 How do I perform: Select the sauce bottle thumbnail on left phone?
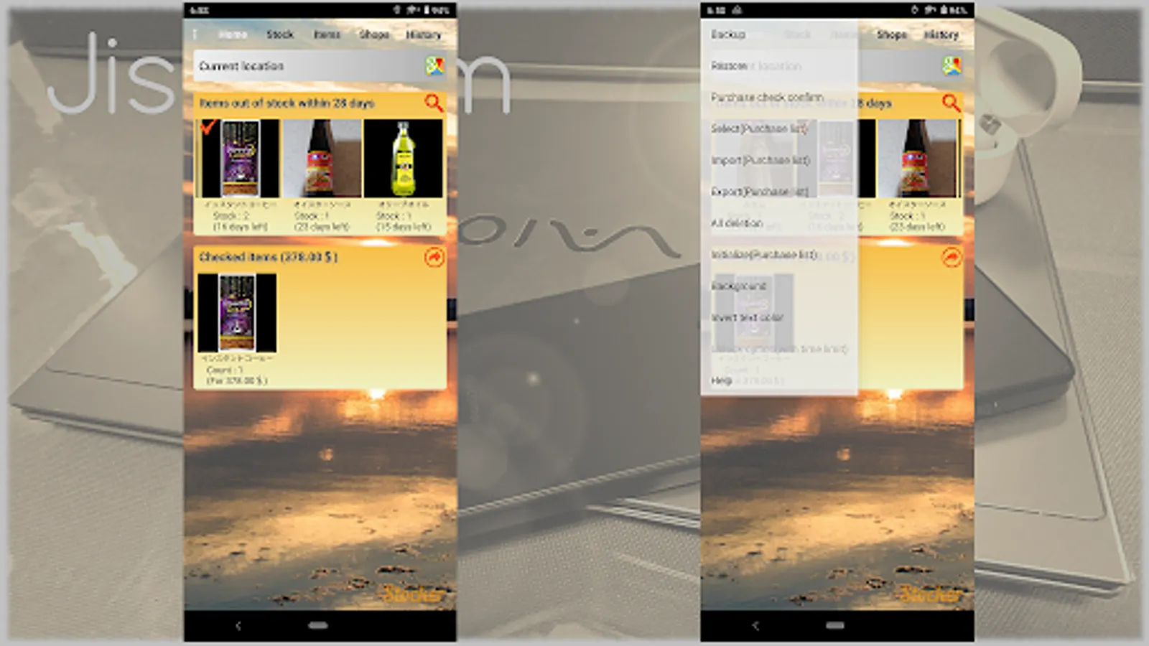[x=322, y=159]
